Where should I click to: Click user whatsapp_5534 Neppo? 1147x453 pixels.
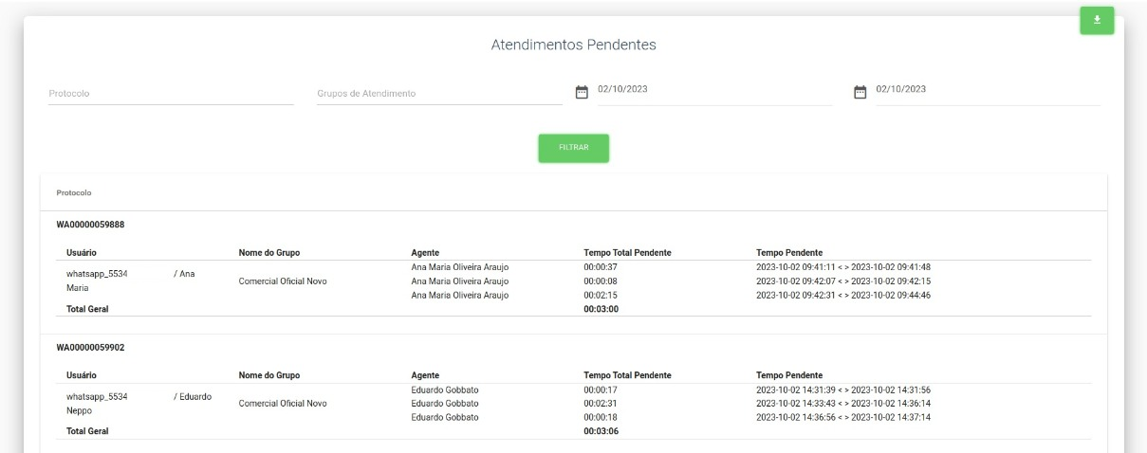tap(97, 403)
